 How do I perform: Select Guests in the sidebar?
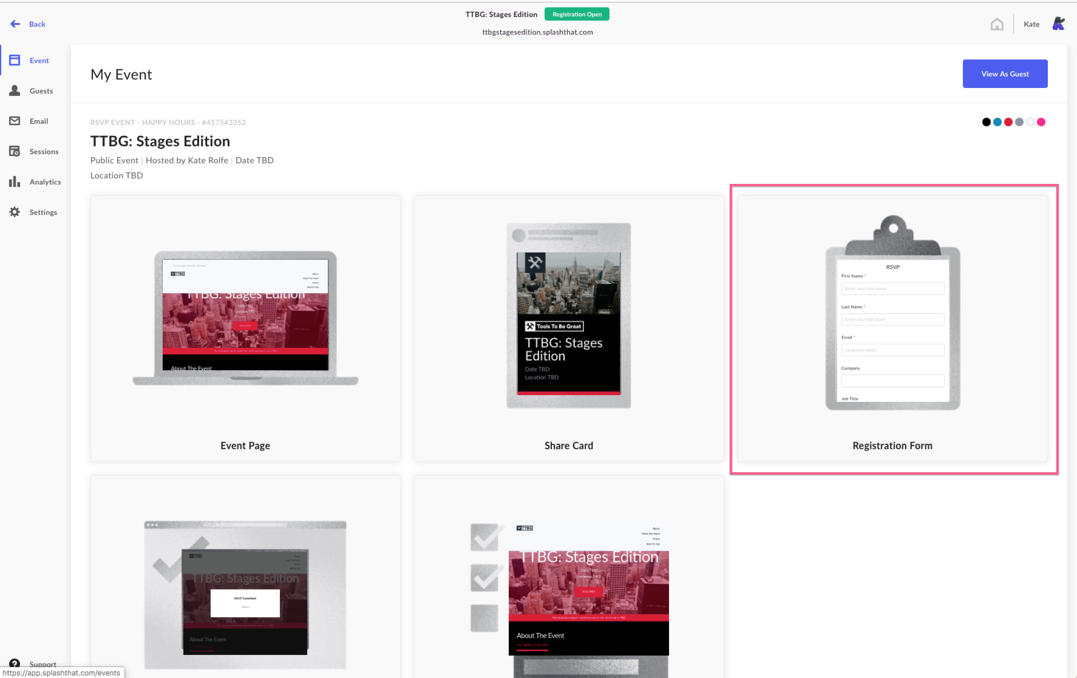pos(41,91)
